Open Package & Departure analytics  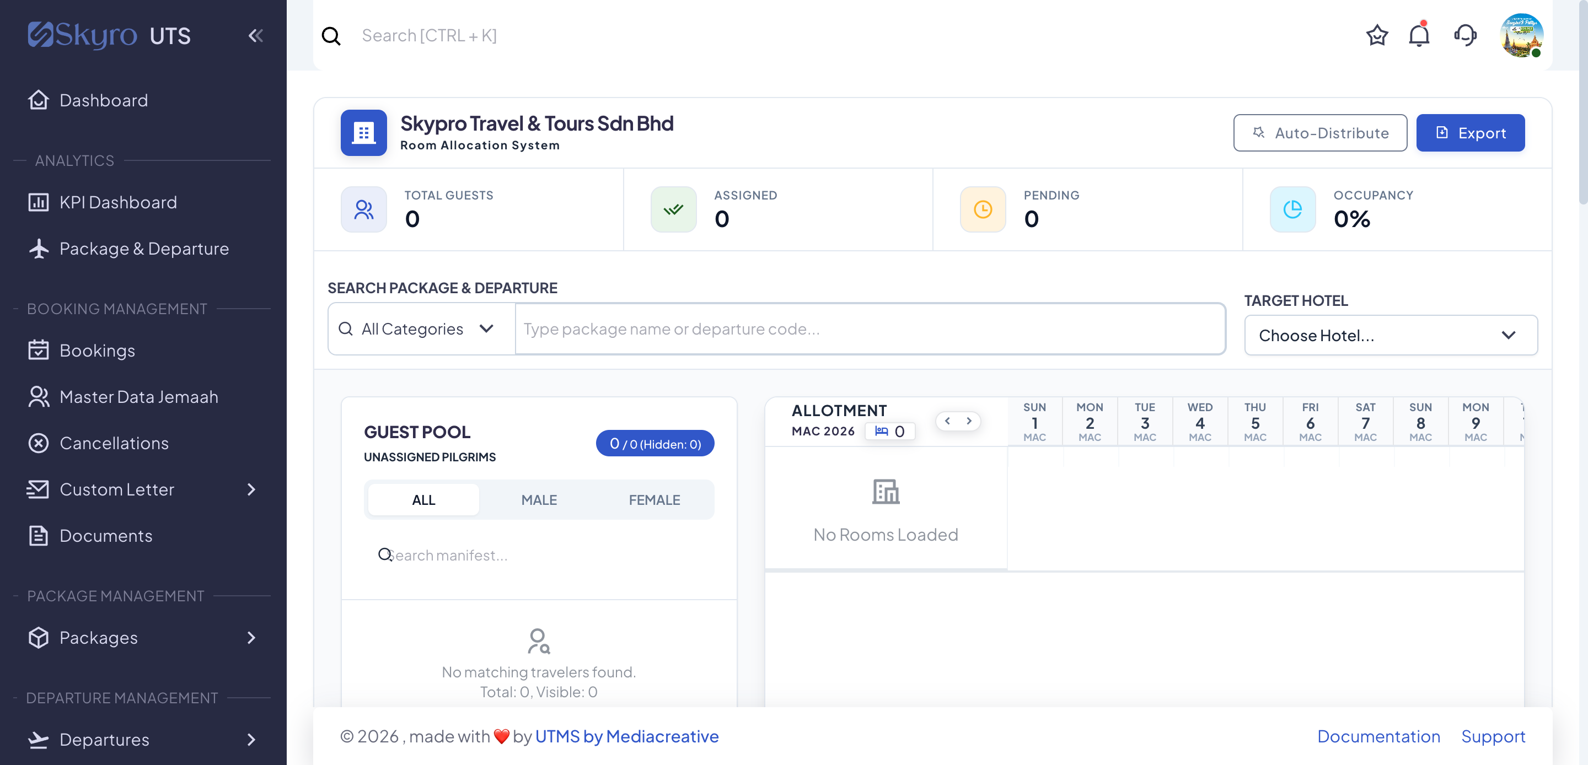pos(143,249)
